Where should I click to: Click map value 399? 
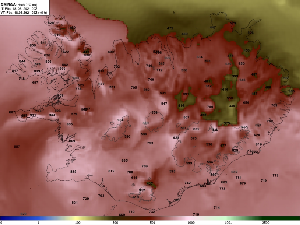click(x=235, y=76)
